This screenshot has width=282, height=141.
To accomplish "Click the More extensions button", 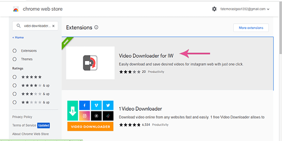I will tap(251, 27).
